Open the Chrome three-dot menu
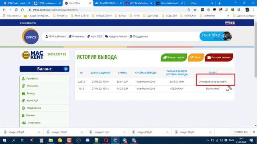 click(x=253, y=10)
